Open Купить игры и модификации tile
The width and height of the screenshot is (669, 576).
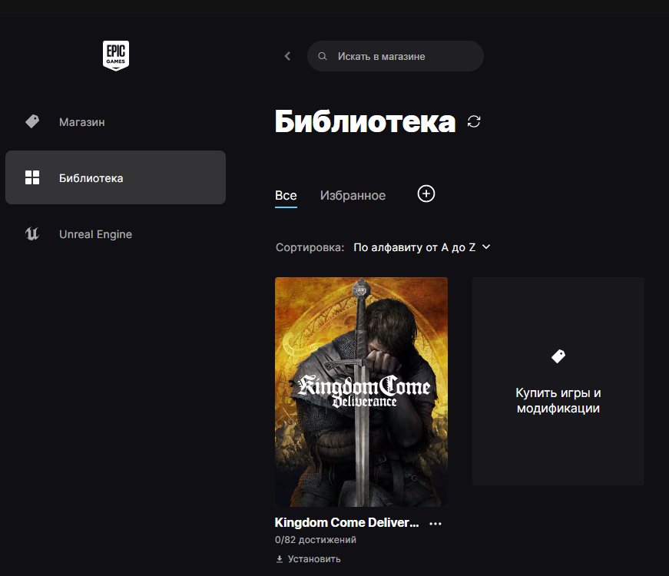click(558, 400)
